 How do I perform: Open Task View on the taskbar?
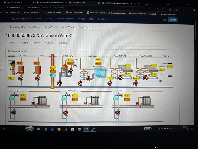point(38,129)
